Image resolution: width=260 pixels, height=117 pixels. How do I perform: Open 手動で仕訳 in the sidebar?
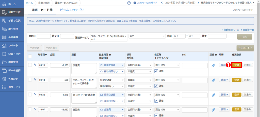(12, 21)
